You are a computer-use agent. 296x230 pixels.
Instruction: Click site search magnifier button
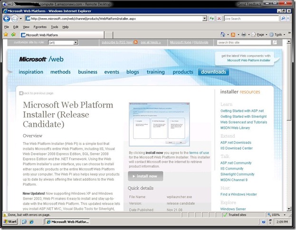click(275, 42)
